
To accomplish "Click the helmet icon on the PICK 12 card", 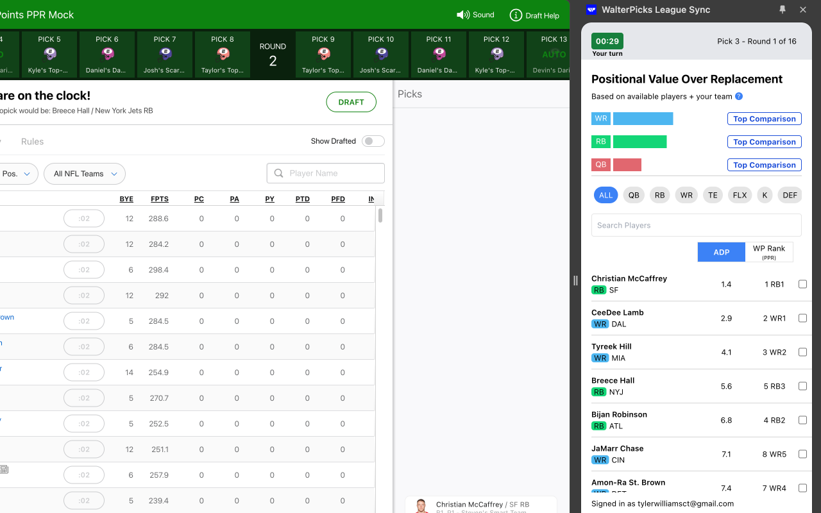I will [496, 54].
